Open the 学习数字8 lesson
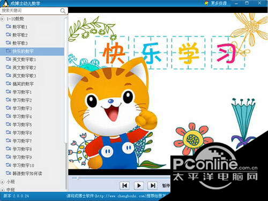Viewport: 268px width, 201px height. pyautogui.click(x=22, y=149)
